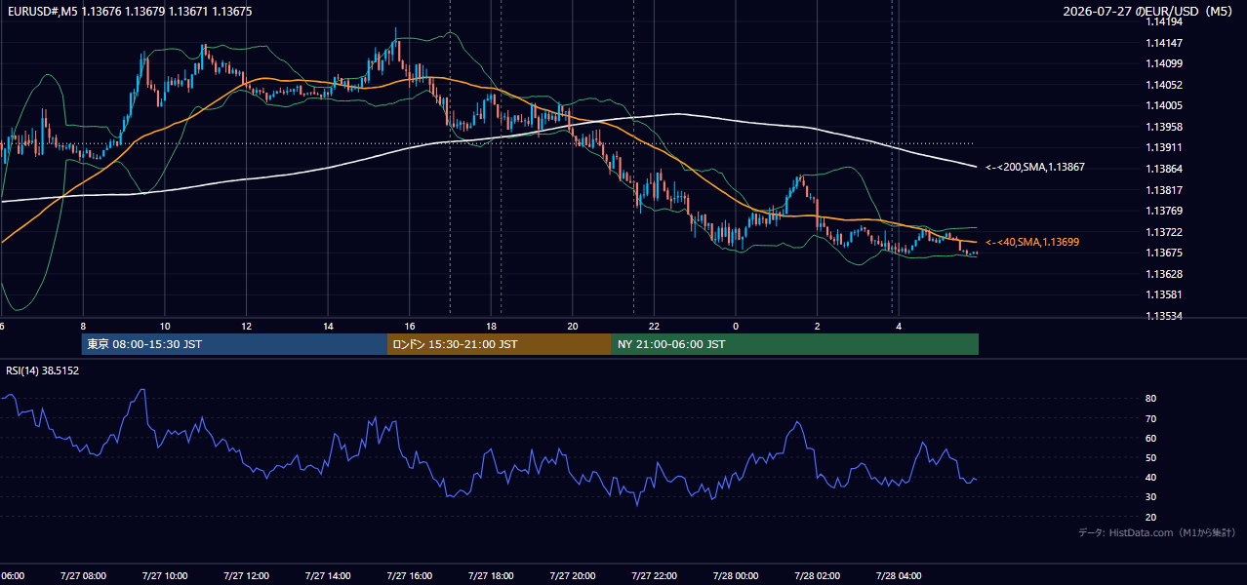Click price axis label 1.13722
The height and width of the screenshot is (585, 1247).
[x=1163, y=232]
